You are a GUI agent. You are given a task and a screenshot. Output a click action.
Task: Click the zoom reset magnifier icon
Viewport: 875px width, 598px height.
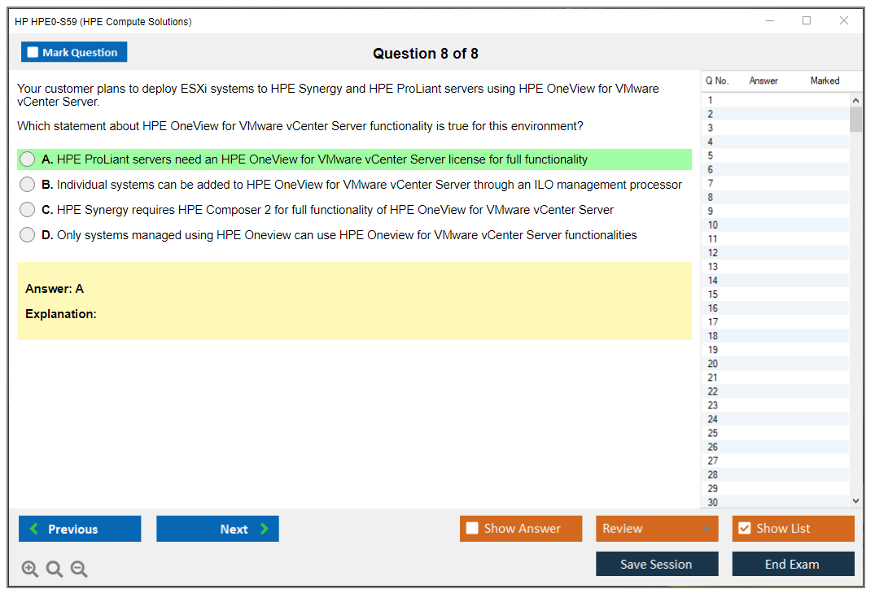point(55,570)
